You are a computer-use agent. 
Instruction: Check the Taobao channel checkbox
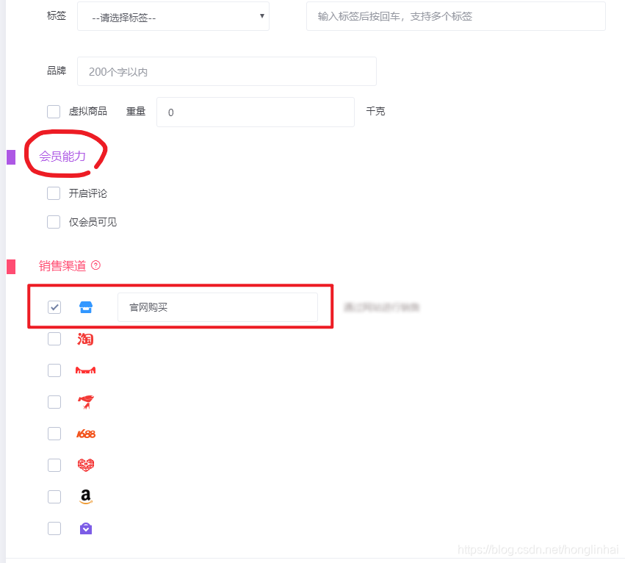54,339
